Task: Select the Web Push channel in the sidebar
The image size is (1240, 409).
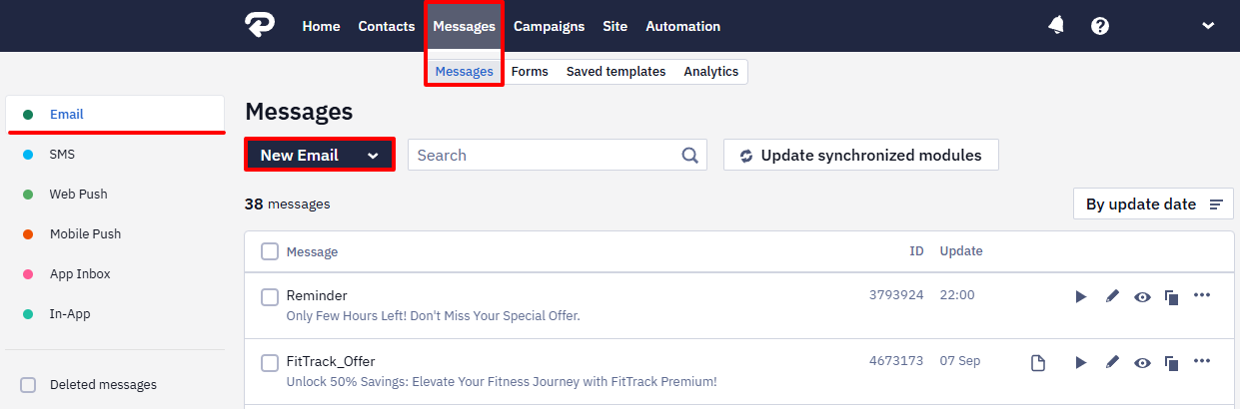Action: coord(78,194)
